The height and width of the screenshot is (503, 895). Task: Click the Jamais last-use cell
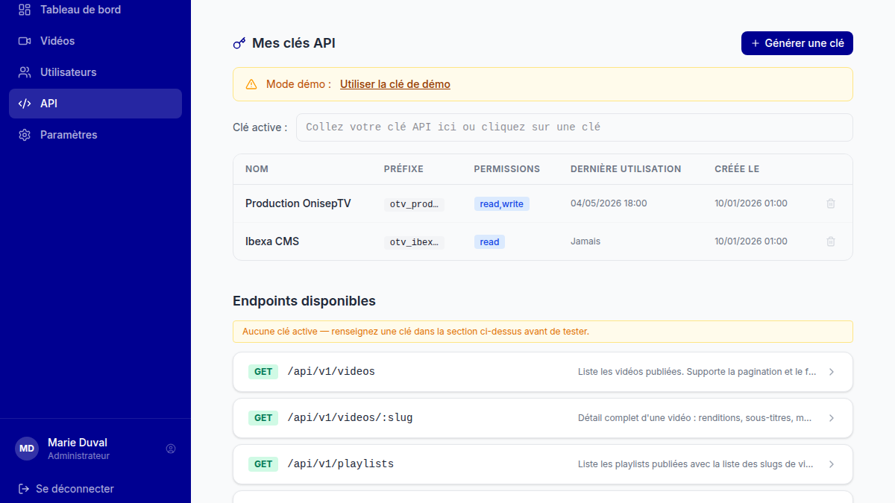pyautogui.click(x=585, y=241)
